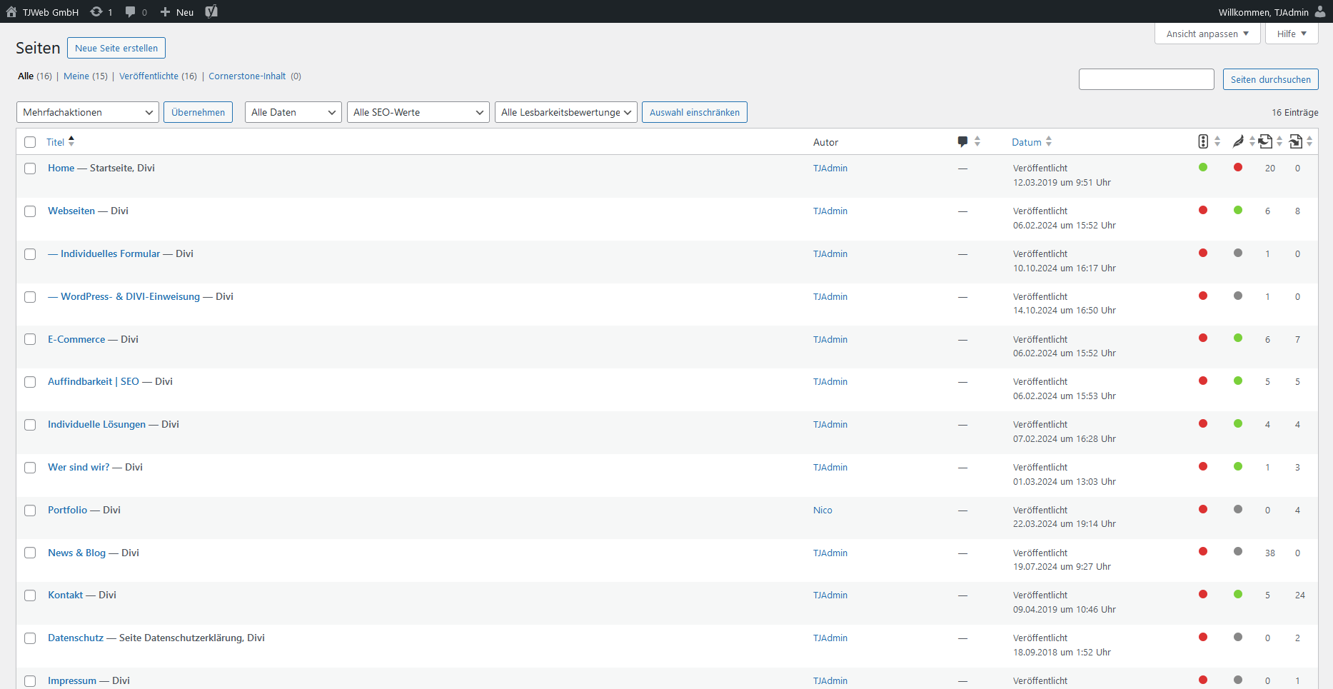Screen dimensions: 1333x689
Task: Tick the select-all checkbox beside Titel
Action: [x=30, y=142]
